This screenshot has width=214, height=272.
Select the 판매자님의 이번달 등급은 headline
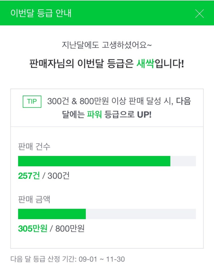coord(82,64)
